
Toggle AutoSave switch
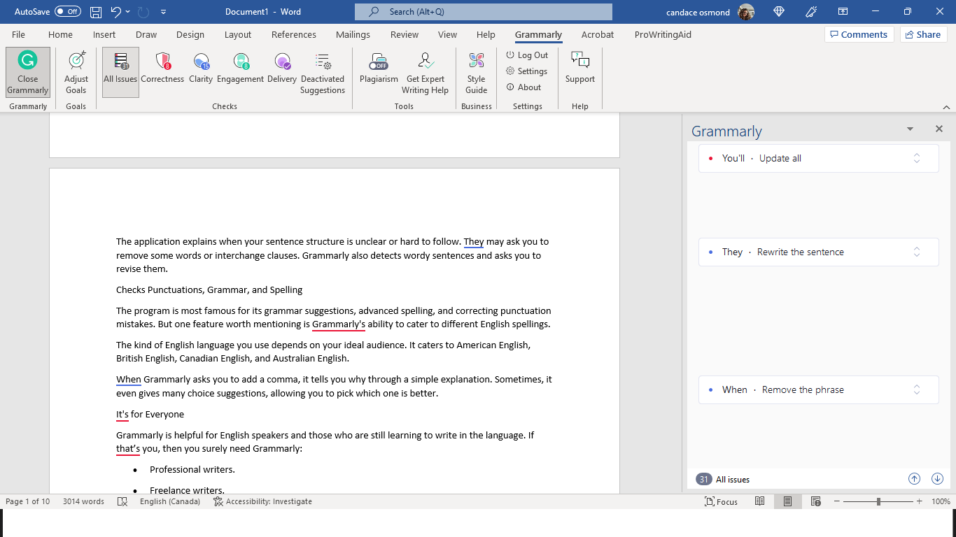(x=67, y=12)
